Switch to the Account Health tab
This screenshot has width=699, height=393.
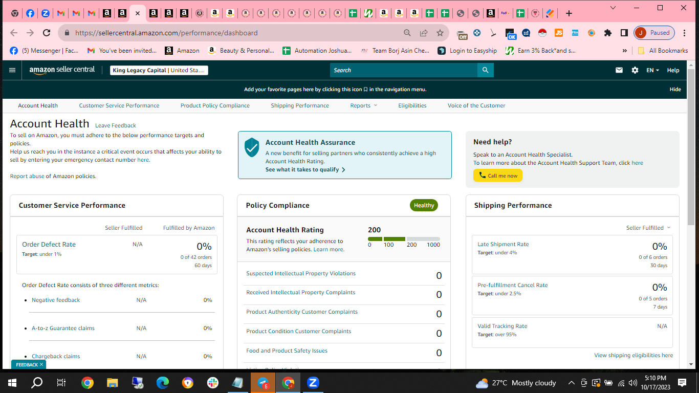[x=38, y=105]
